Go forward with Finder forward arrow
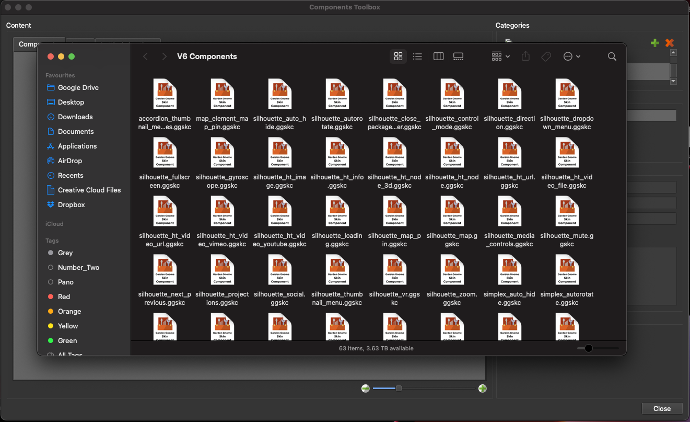The image size is (690, 422). pyautogui.click(x=165, y=56)
